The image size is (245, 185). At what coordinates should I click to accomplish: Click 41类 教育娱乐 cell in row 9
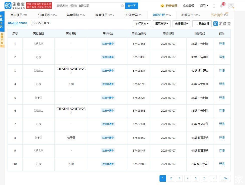(x=200, y=151)
